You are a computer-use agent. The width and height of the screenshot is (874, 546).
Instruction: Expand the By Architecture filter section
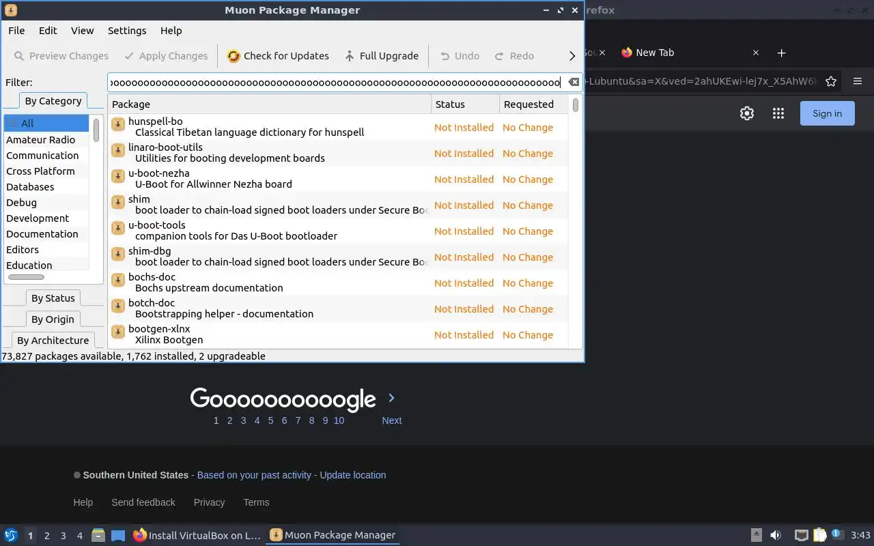[x=53, y=341]
